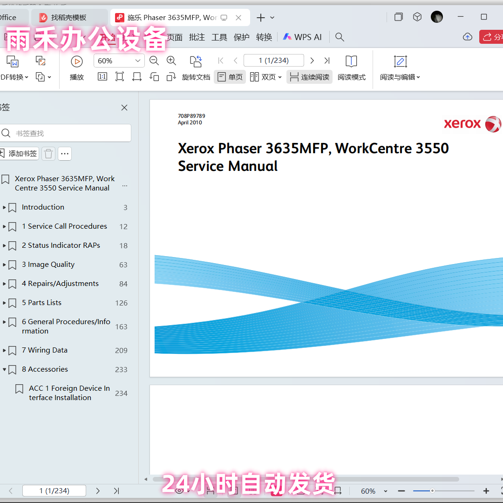Open the 工具 menu

219,37
